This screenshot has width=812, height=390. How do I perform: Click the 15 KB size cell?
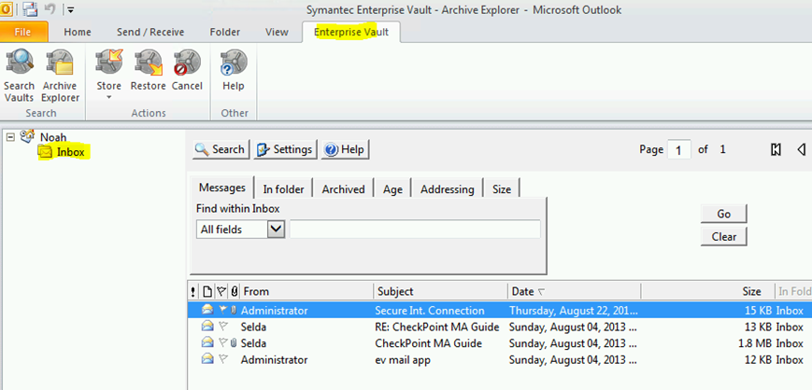tap(759, 311)
